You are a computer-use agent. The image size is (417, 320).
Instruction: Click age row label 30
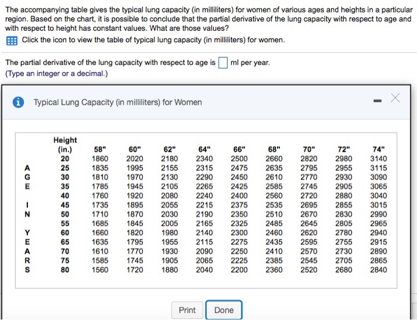65,177
